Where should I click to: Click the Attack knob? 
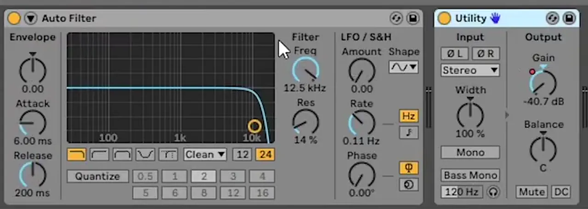[x=33, y=123]
